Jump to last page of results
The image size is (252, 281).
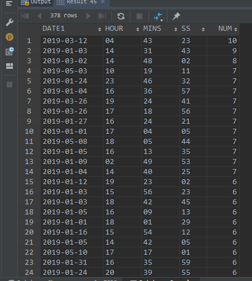(x=102, y=16)
